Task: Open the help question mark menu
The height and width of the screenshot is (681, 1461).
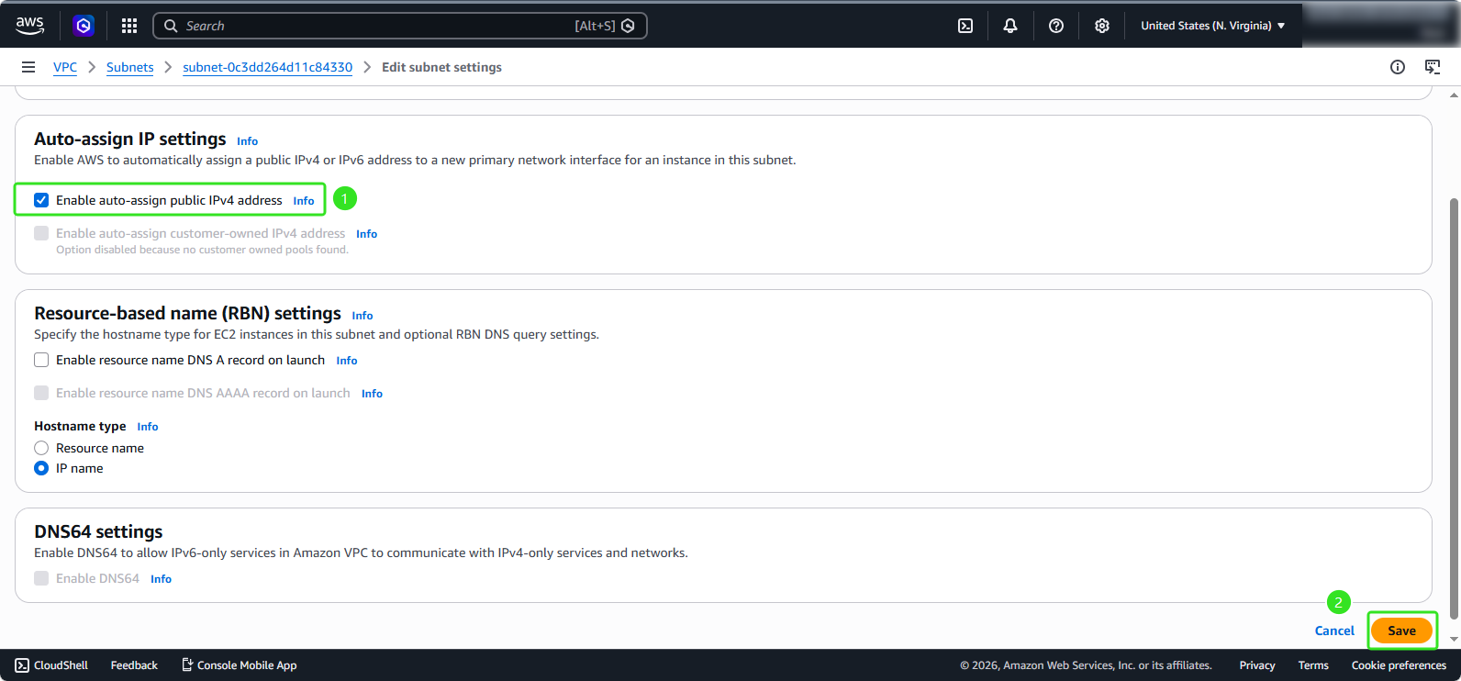Action: coord(1056,26)
